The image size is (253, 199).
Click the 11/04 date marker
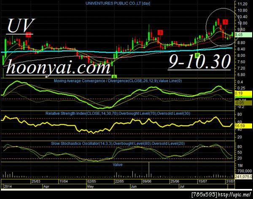tap(64, 181)
